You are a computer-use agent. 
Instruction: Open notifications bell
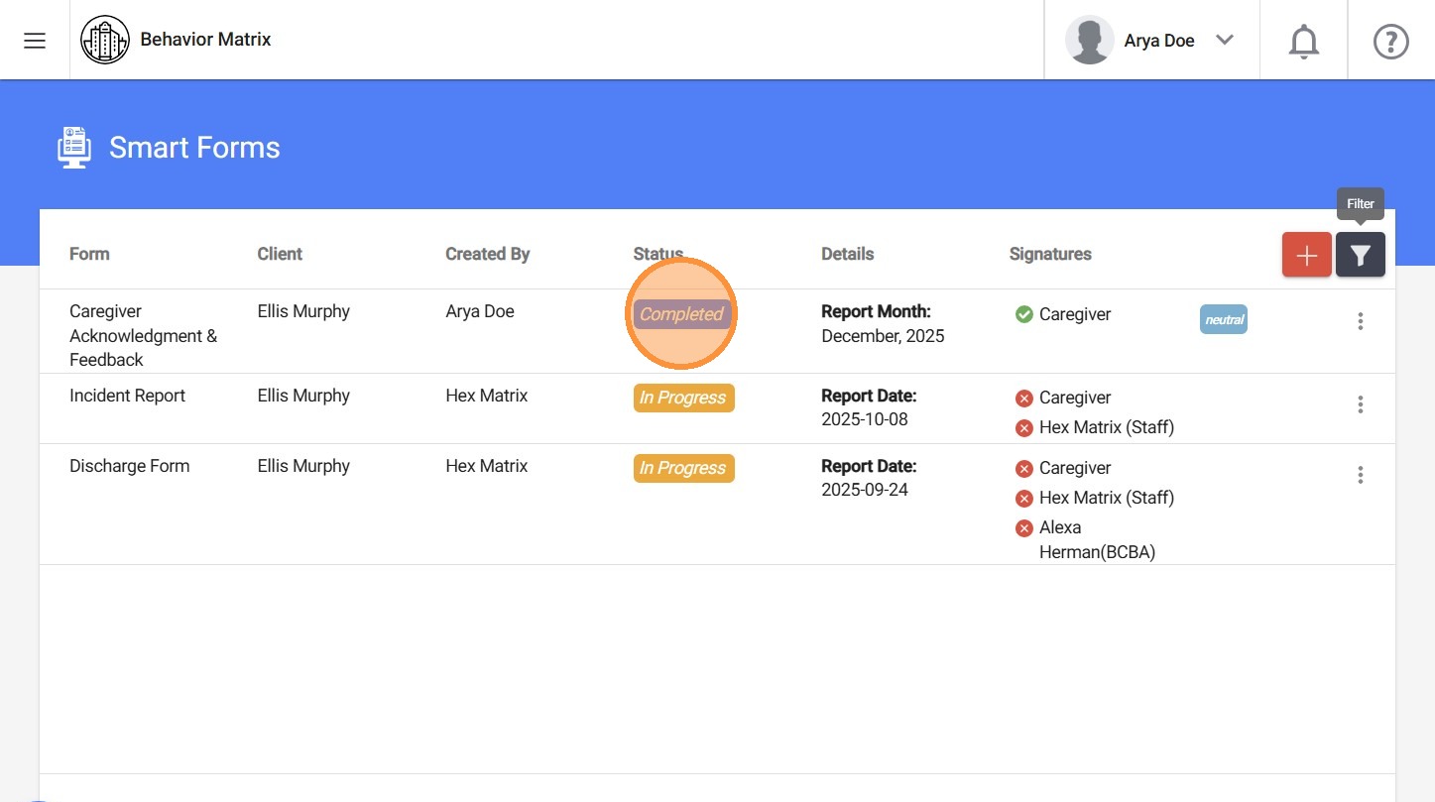[x=1303, y=42]
